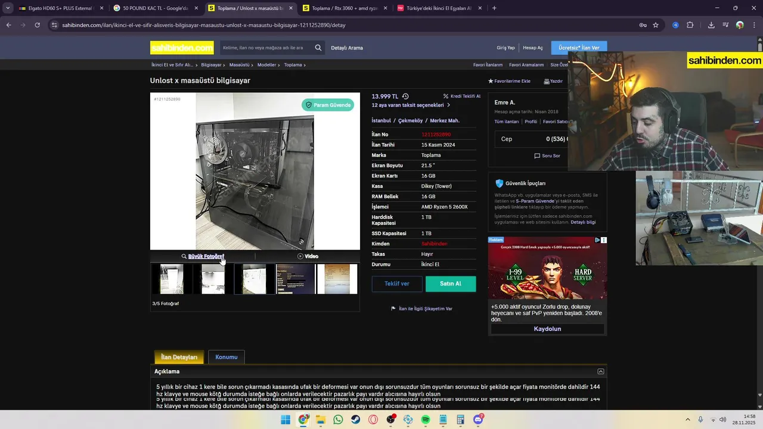Click the main listing photo
The width and height of the screenshot is (763, 429).
255,171
